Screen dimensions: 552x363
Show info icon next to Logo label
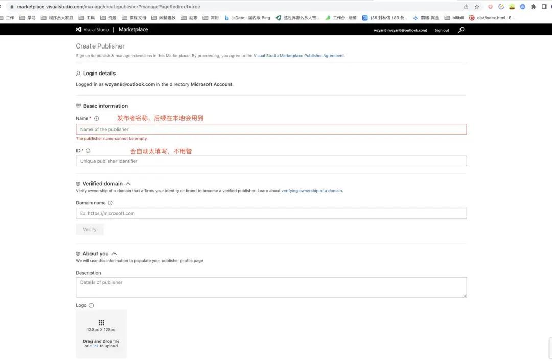tap(91, 305)
